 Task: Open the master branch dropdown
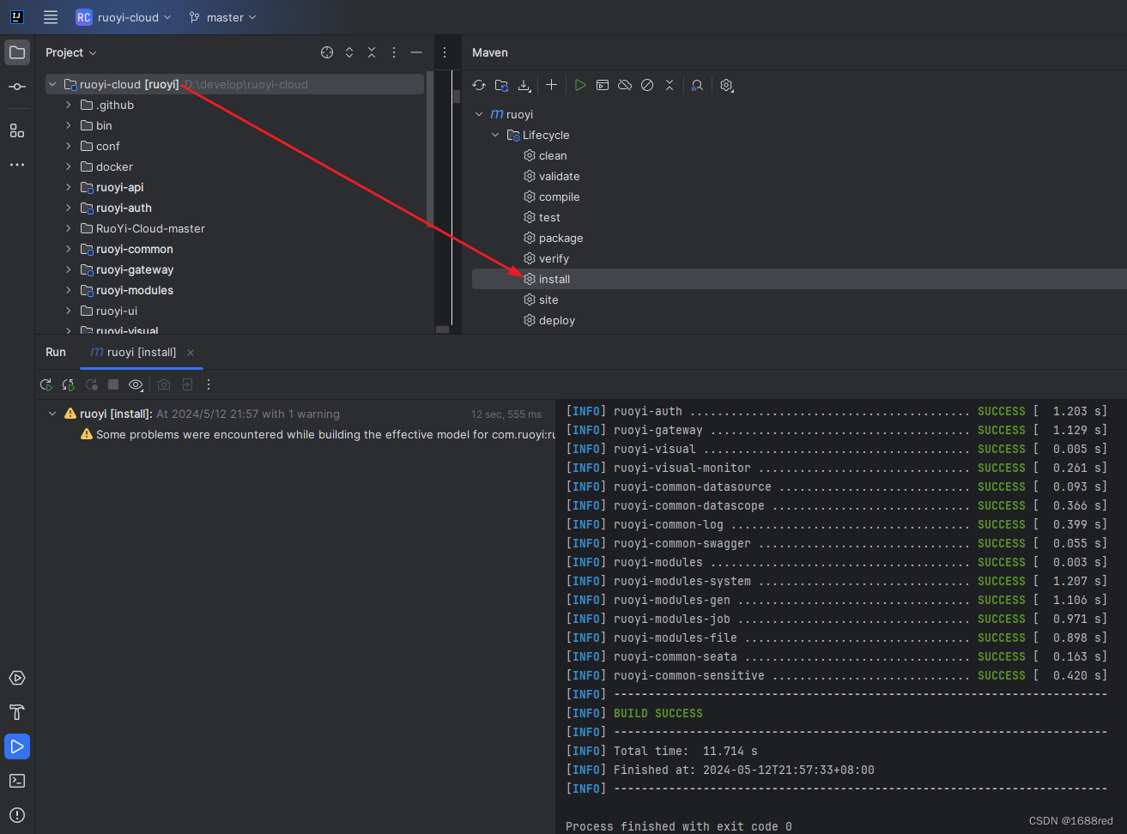[222, 17]
